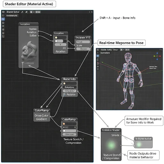Click the shading mode button in the pose preview window header
This screenshot has height=164, width=164.
click(121, 50)
